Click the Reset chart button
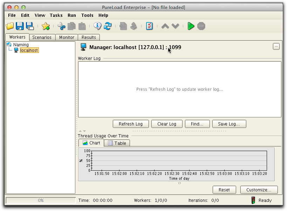The image size is (287, 211). pyautogui.click(x=224, y=190)
